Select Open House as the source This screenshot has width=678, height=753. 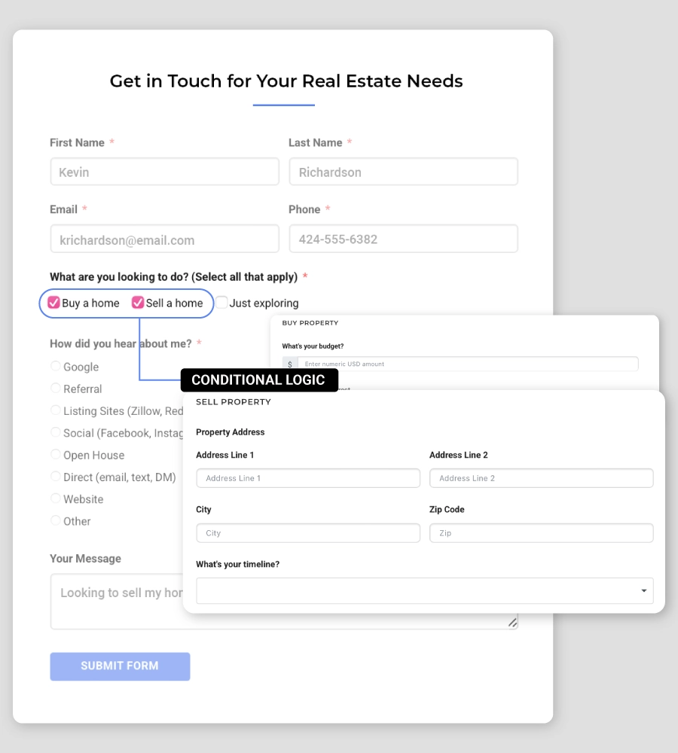click(x=56, y=455)
